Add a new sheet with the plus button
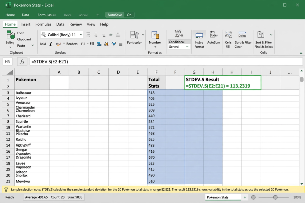The width and height of the screenshot is (305, 203). pos(245,197)
